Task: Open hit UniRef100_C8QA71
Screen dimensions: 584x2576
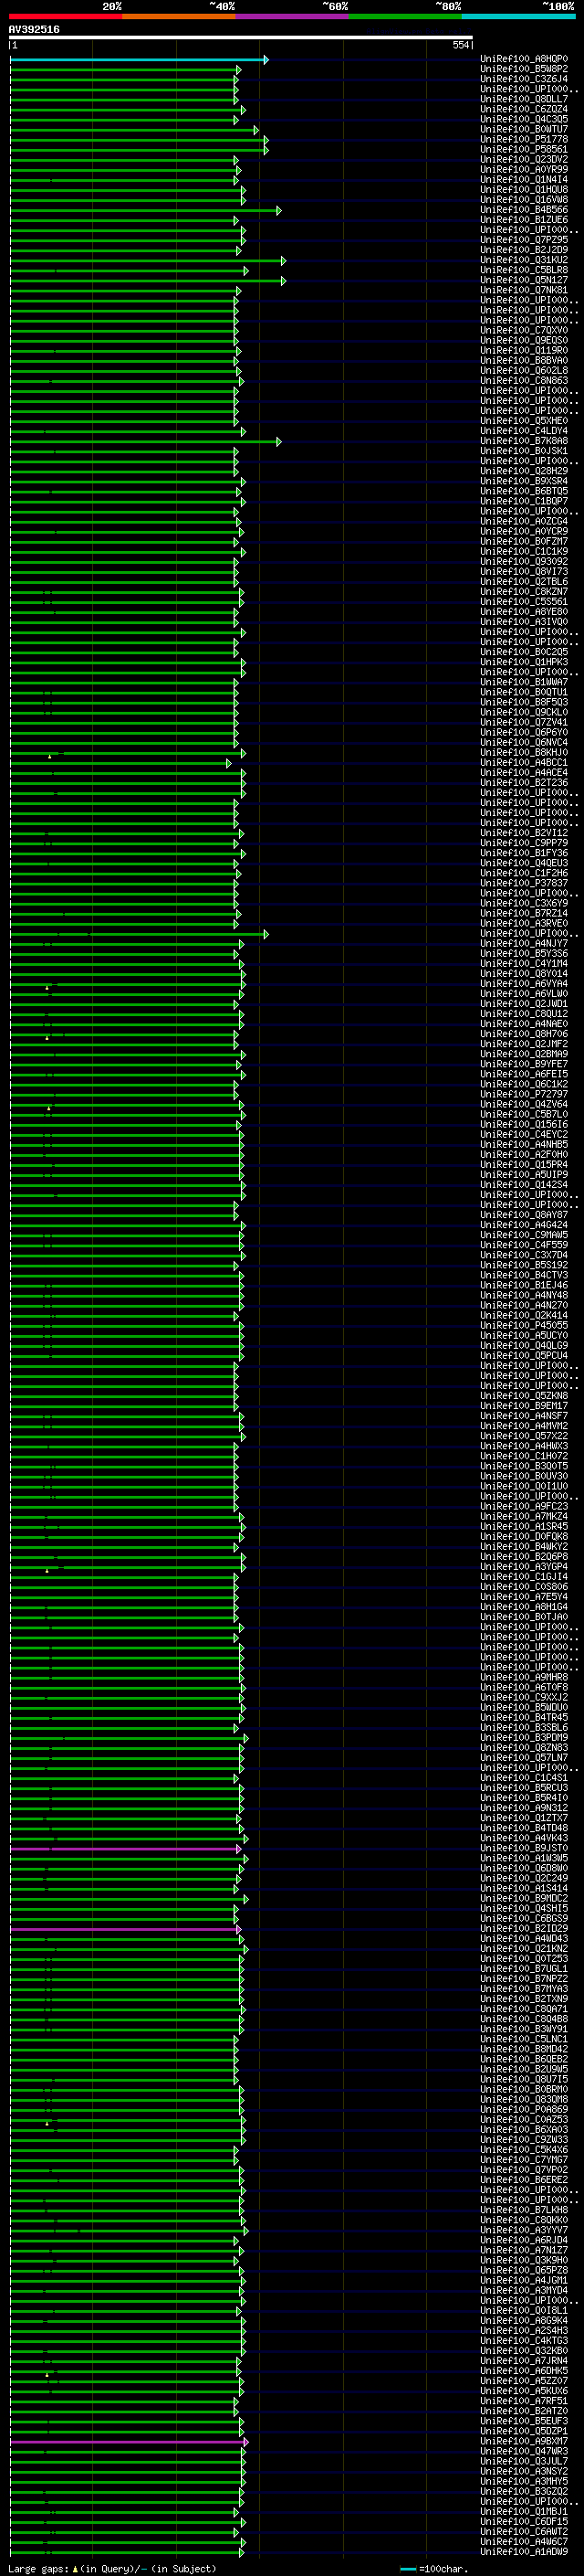Action: pyautogui.click(x=524, y=2008)
